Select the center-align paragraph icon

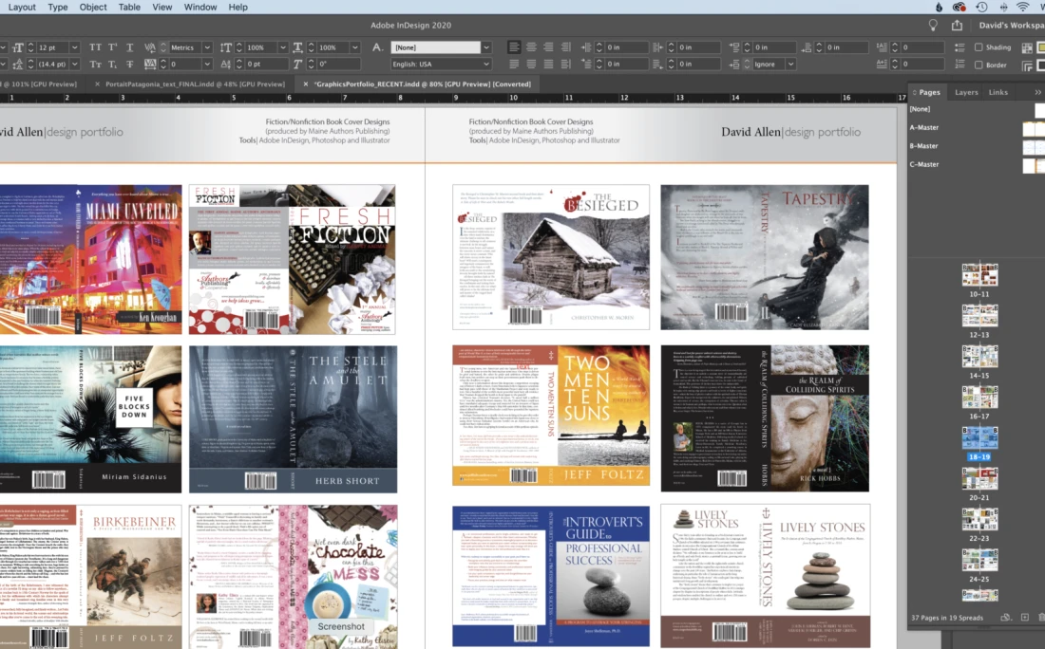[531, 46]
